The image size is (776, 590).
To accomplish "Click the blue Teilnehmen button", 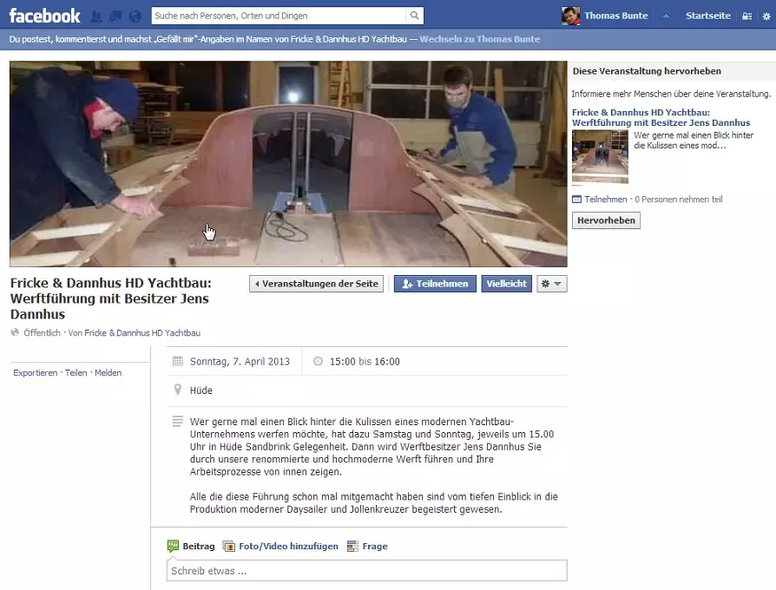I will coord(435,284).
